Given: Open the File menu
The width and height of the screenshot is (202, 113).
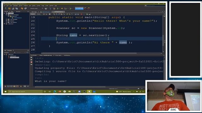Looking at the screenshot, I should tap(4, 6).
